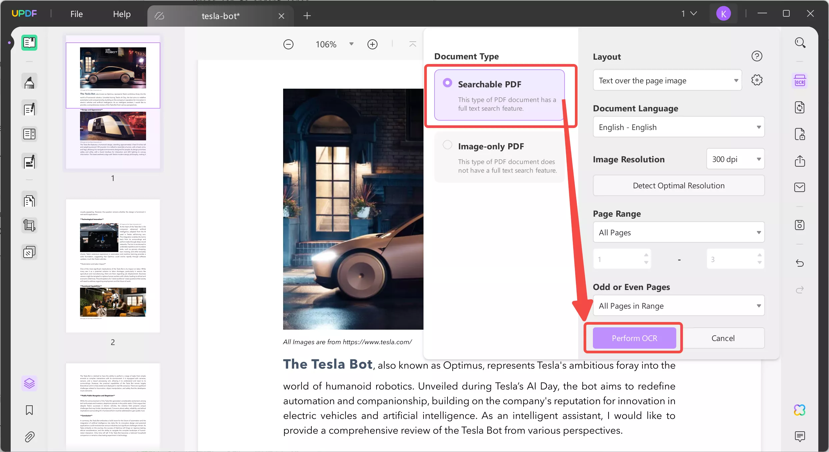The width and height of the screenshot is (829, 452).
Task: Close the tesla-bot tab
Action: point(281,16)
